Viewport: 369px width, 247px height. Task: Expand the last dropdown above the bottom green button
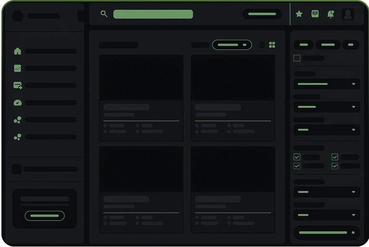coord(327,215)
